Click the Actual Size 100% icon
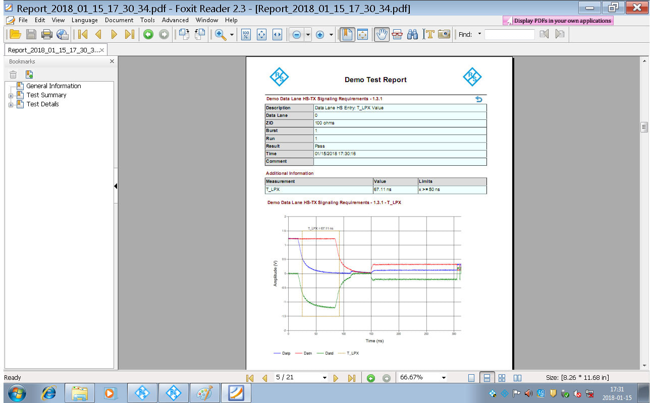The image size is (650, 403). 246,34
